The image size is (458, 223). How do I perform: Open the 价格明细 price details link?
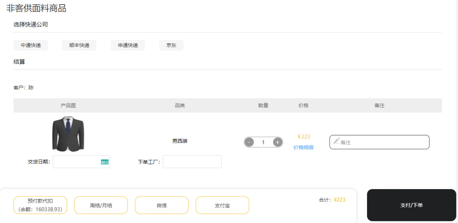point(303,147)
